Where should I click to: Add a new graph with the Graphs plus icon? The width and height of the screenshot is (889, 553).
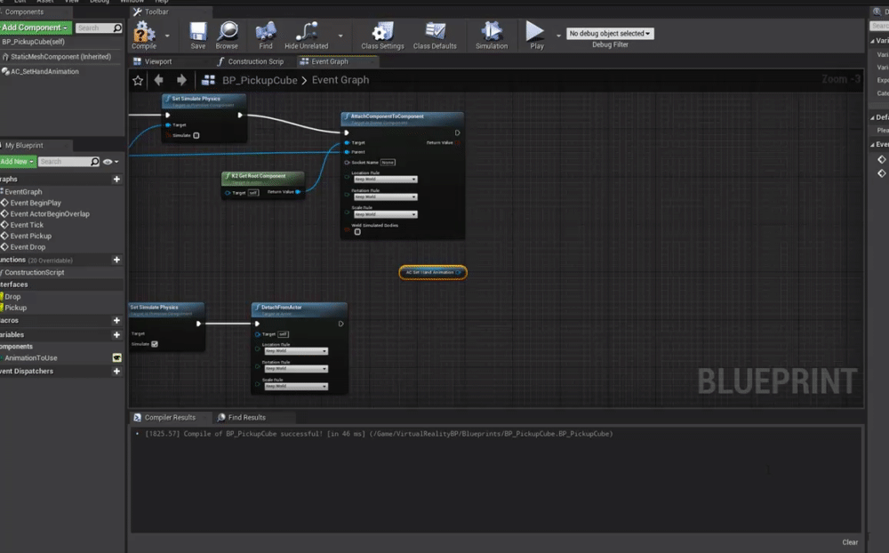[116, 180]
